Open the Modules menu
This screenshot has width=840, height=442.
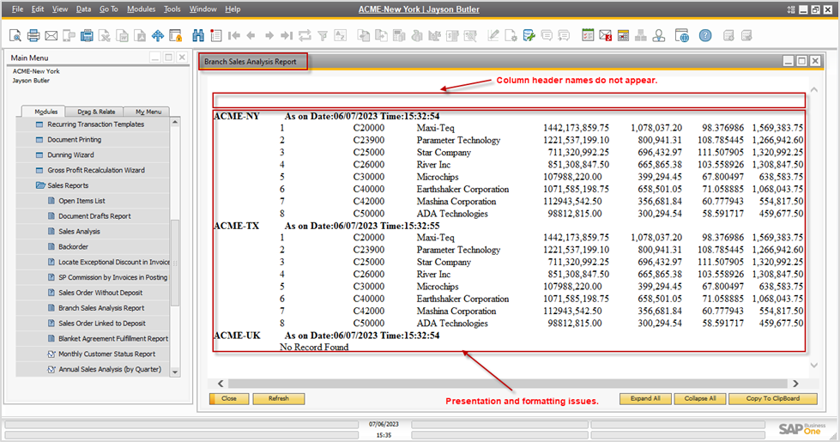click(141, 9)
